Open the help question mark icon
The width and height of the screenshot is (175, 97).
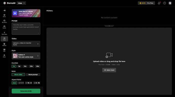coord(164,3)
